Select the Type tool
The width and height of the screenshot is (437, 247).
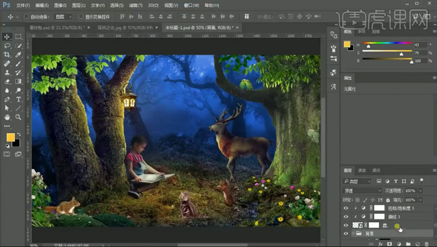(x=19, y=99)
